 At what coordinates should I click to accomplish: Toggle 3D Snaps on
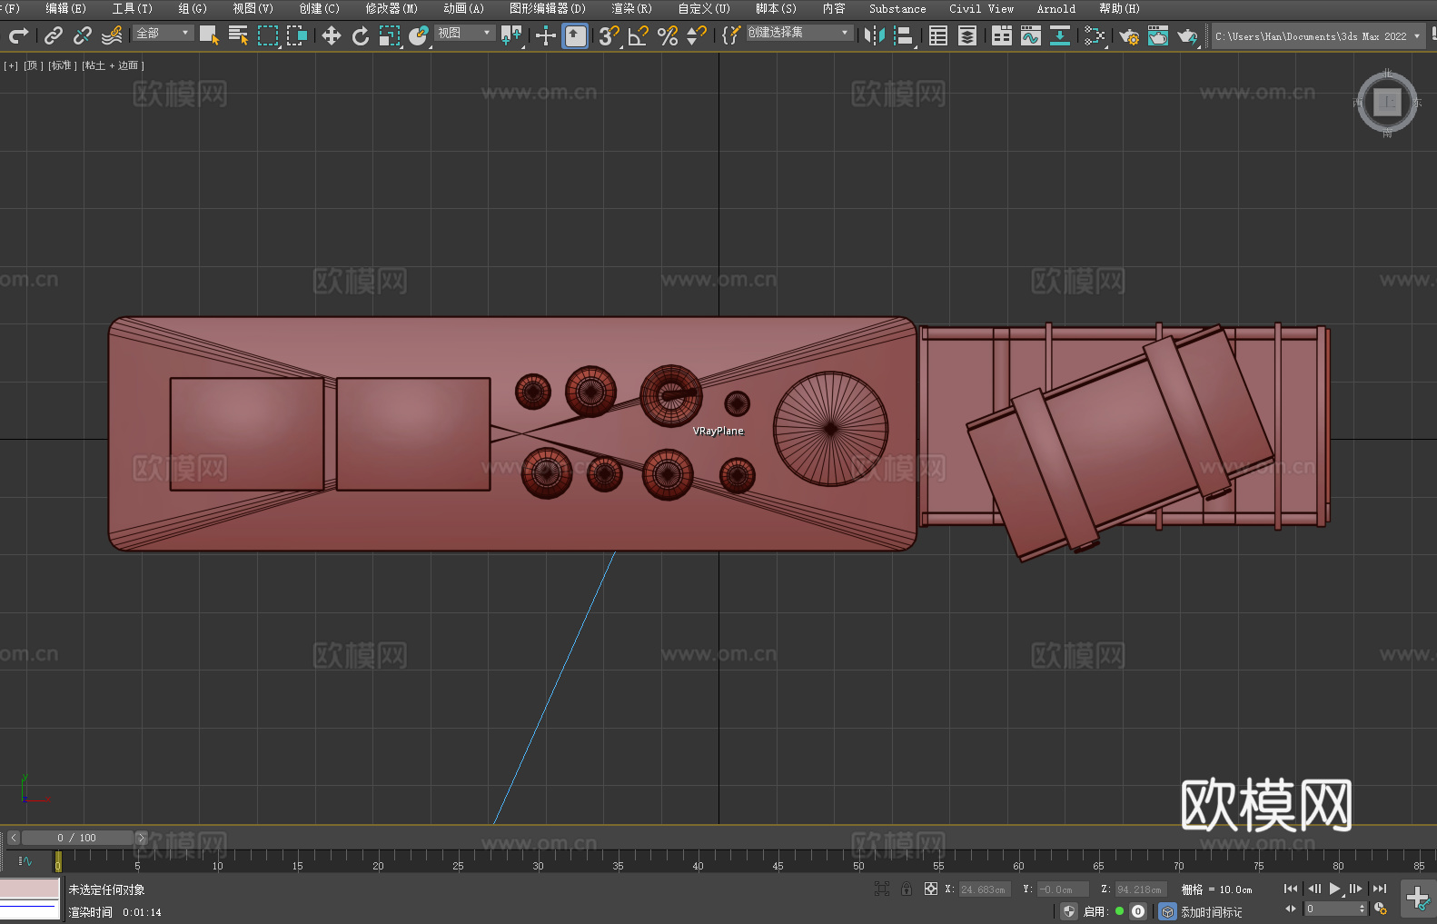pos(609,35)
